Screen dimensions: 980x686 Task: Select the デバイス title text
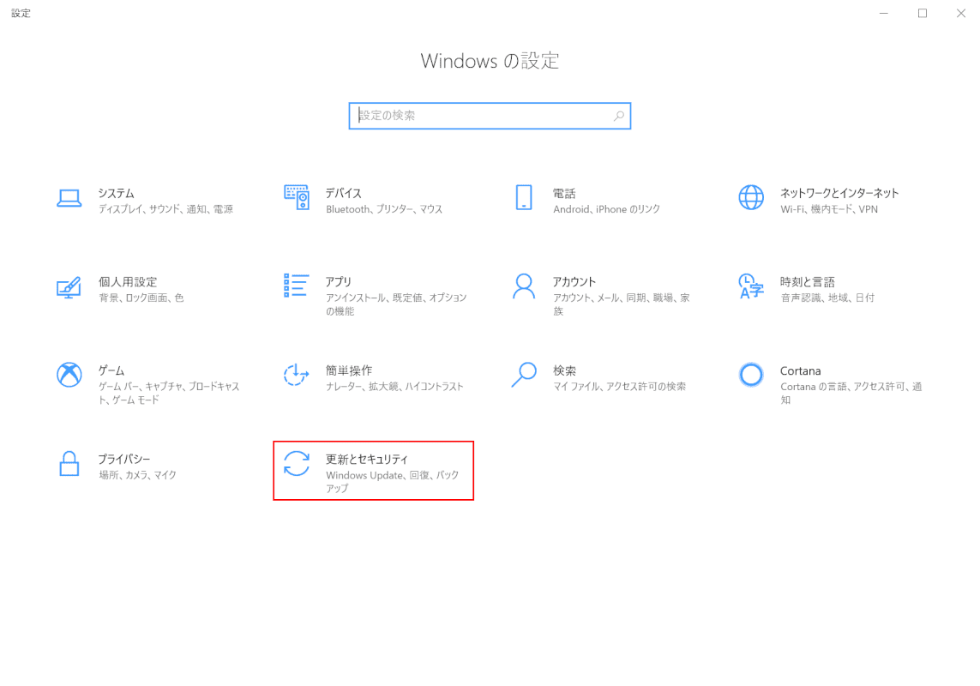click(x=343, y=193)
